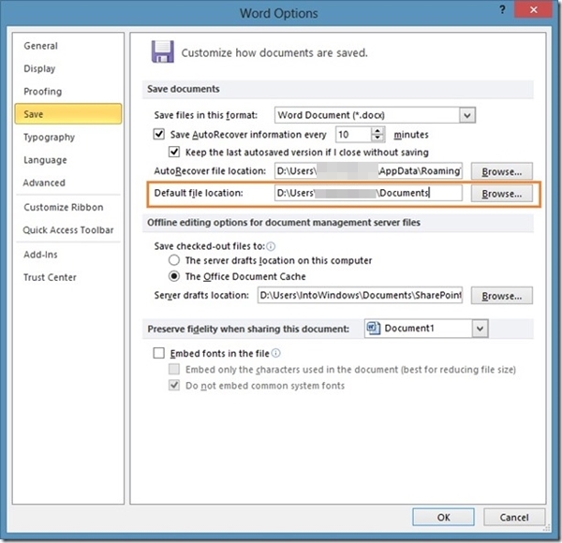This screenshot has width=562, height=543.
Task: Open Advanced options
Action: (44, 183)
